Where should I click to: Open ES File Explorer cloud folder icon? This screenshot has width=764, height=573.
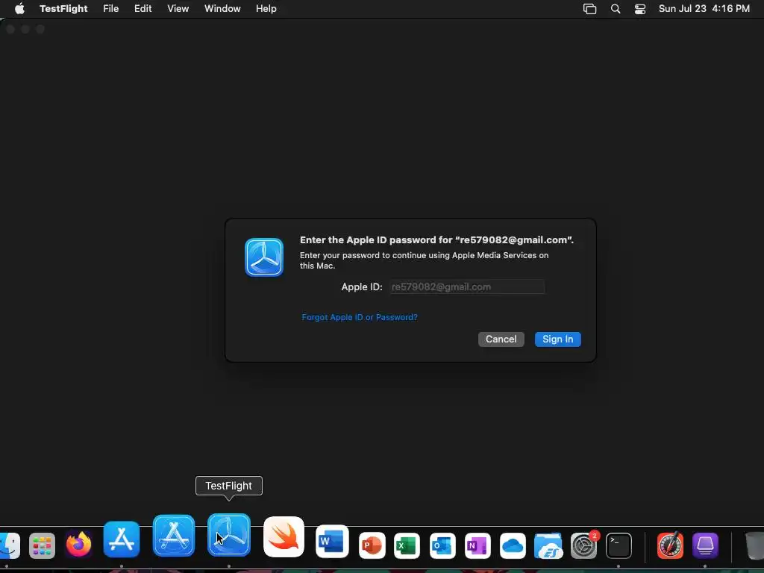coord(548,545)
